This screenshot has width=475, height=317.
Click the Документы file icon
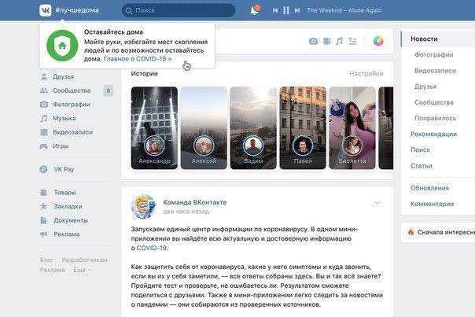click(x=43, y=220)
